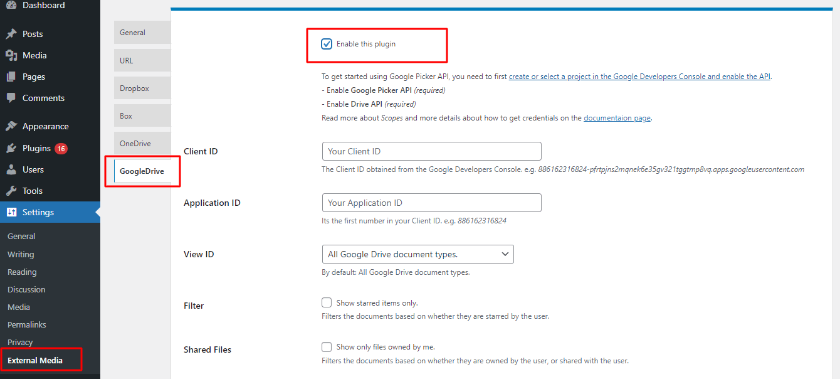Open the Settings menu
Screen dimensions: 840x379
tap(50, 212)
